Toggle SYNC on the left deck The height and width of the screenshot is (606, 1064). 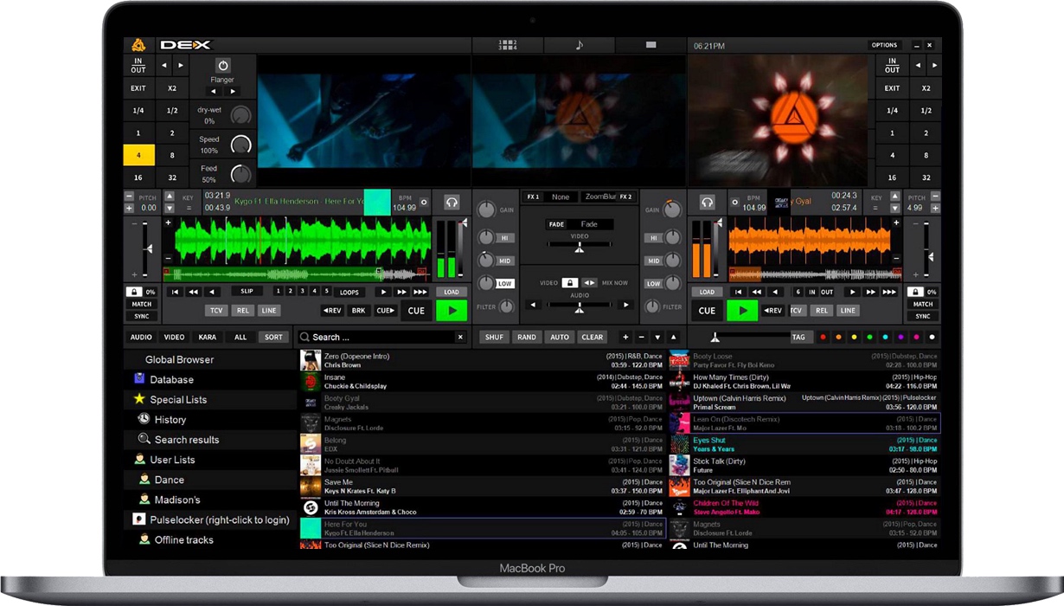tap(141, 317)
